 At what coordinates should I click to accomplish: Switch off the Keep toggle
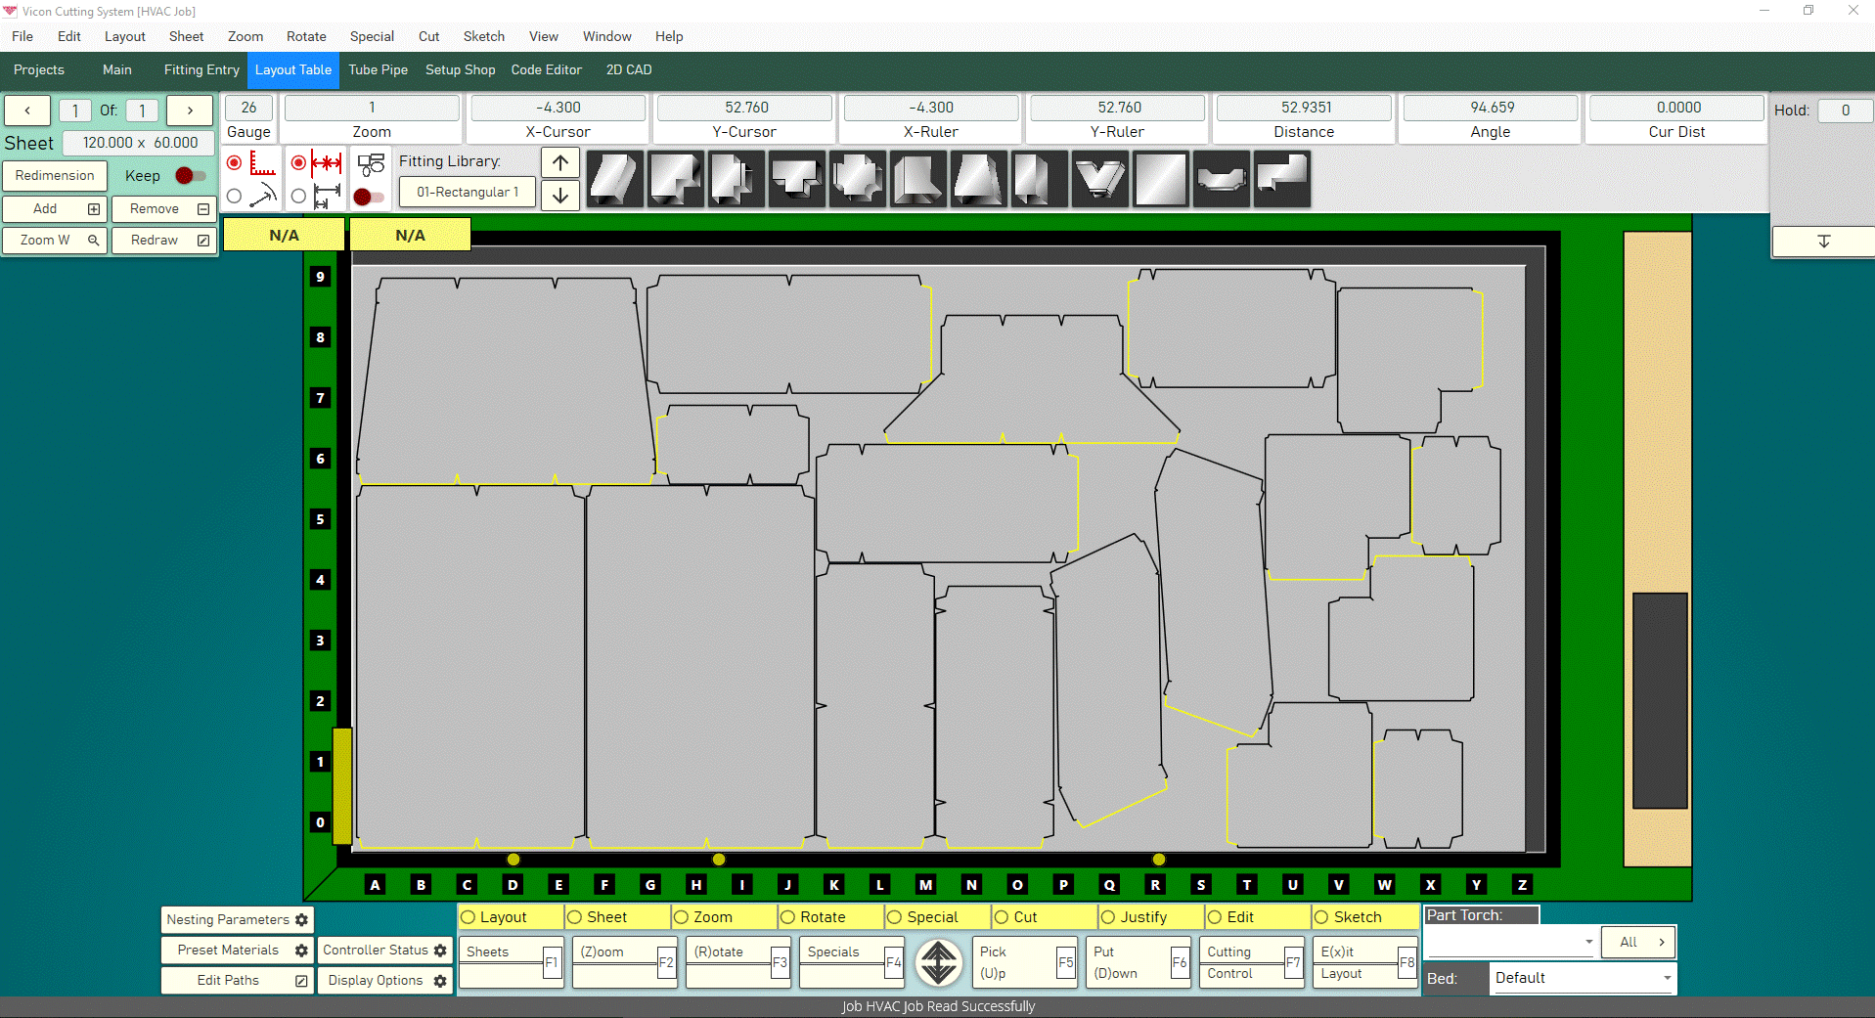[189, 176]
